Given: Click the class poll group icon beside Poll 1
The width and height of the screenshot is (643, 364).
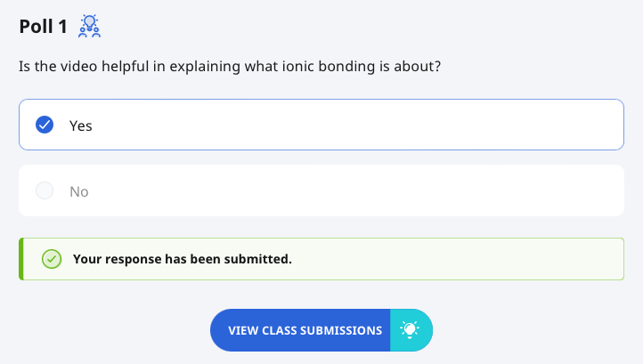Looking at the screenshot, I should [x=89, y=26].
